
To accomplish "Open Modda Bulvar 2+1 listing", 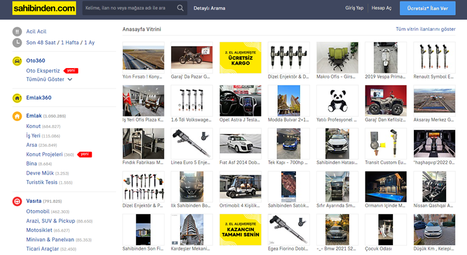I will click(x=289, y=101).
